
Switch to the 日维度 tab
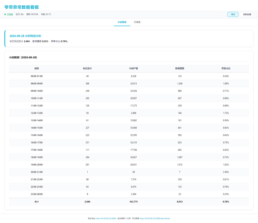pos(137,22)
